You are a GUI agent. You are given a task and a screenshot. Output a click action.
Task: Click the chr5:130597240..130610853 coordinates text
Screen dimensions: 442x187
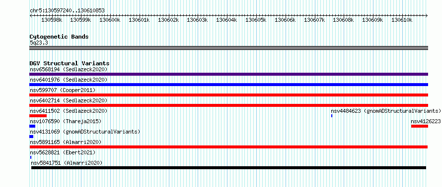pyautogui.click(x=67, y=11)
